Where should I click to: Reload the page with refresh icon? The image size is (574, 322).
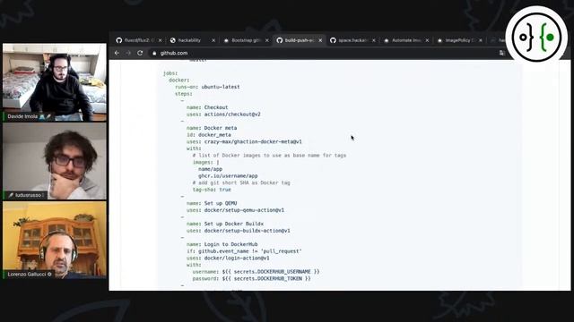140,53
